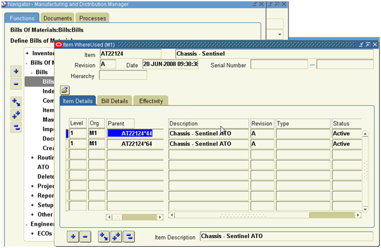
Task: Click the Description cell of row AT22124*64
Action: click(x=208, y=144)
